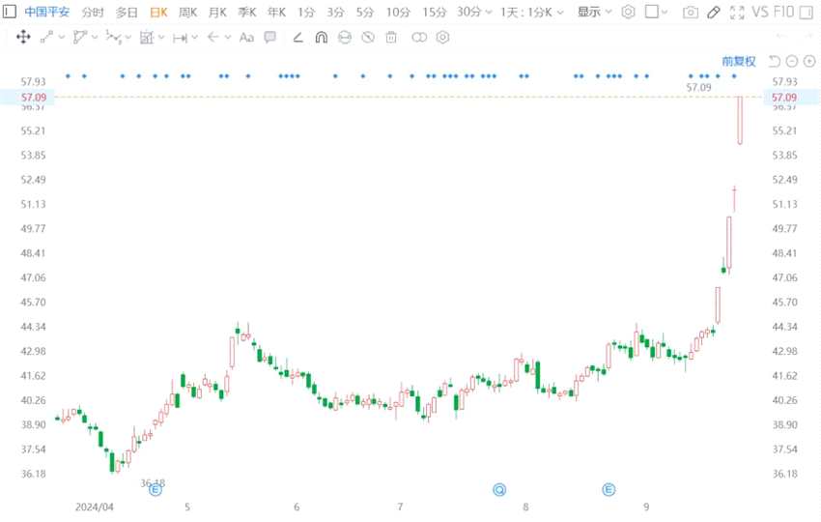Image resolution: width=821 pixels, height=522 pixels.
Task: Zoom out with the minus circle icon
Action: pos(792,61)
